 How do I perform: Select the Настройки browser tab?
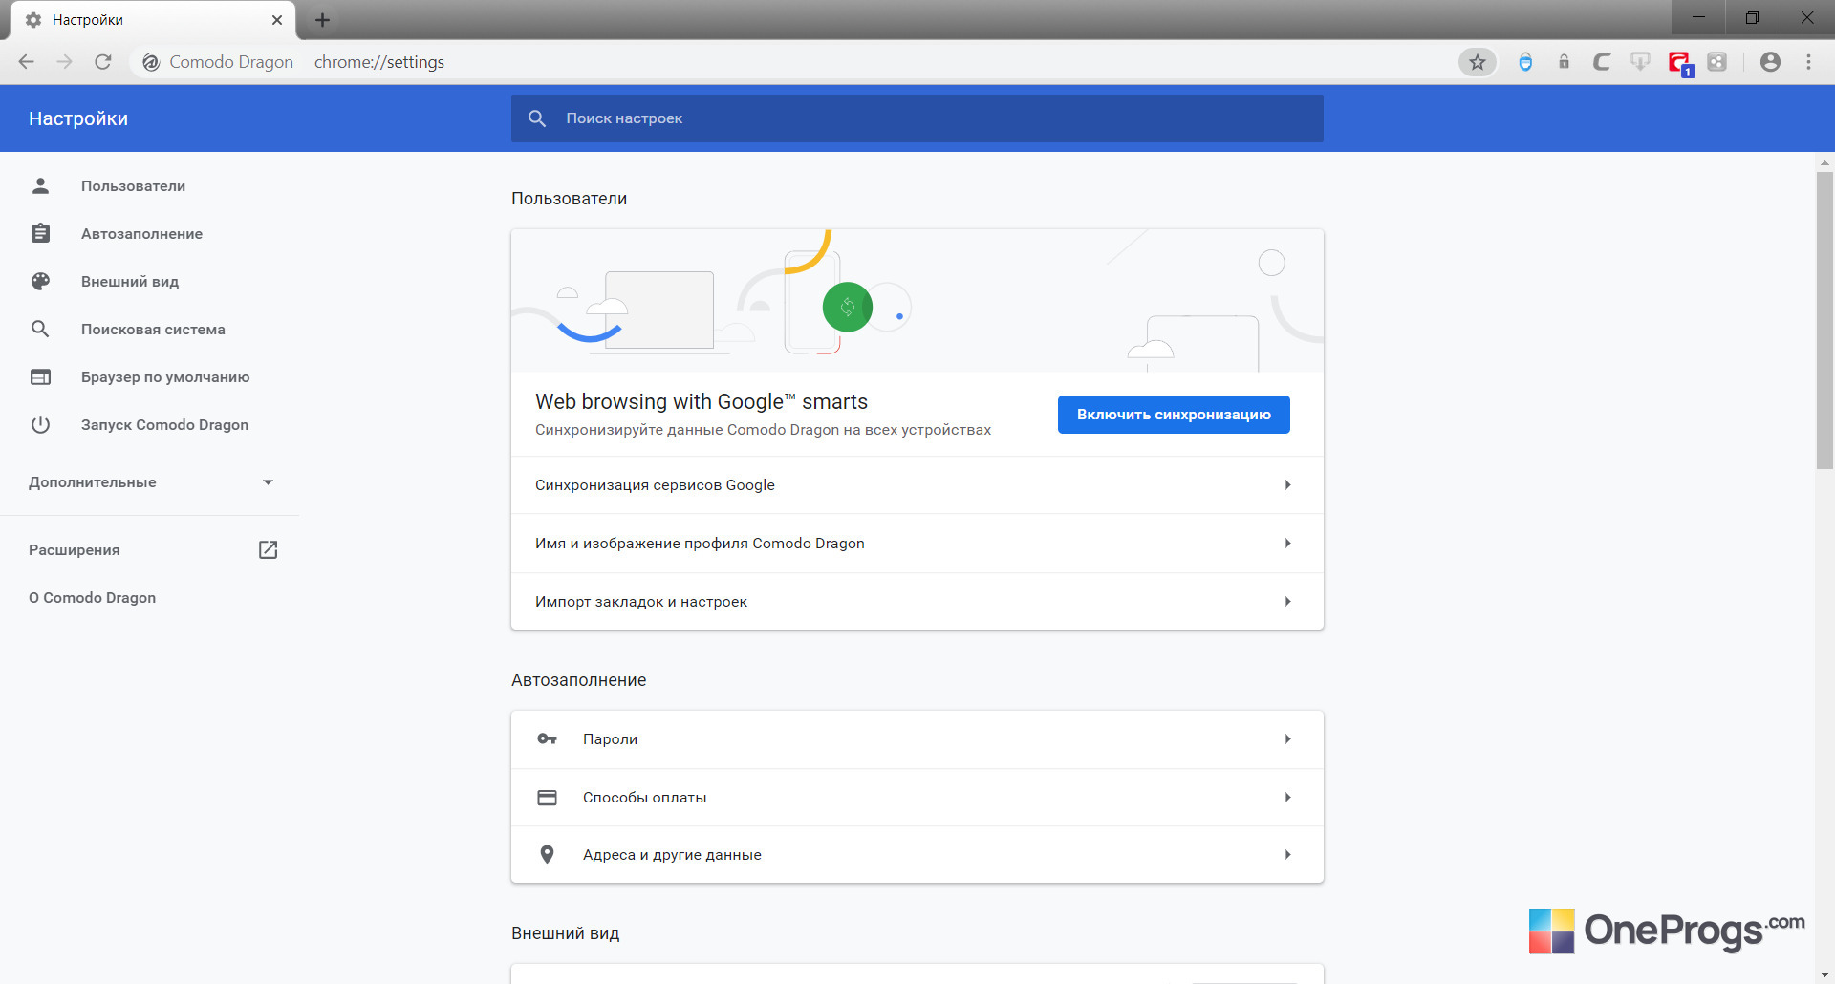(153, 20)
